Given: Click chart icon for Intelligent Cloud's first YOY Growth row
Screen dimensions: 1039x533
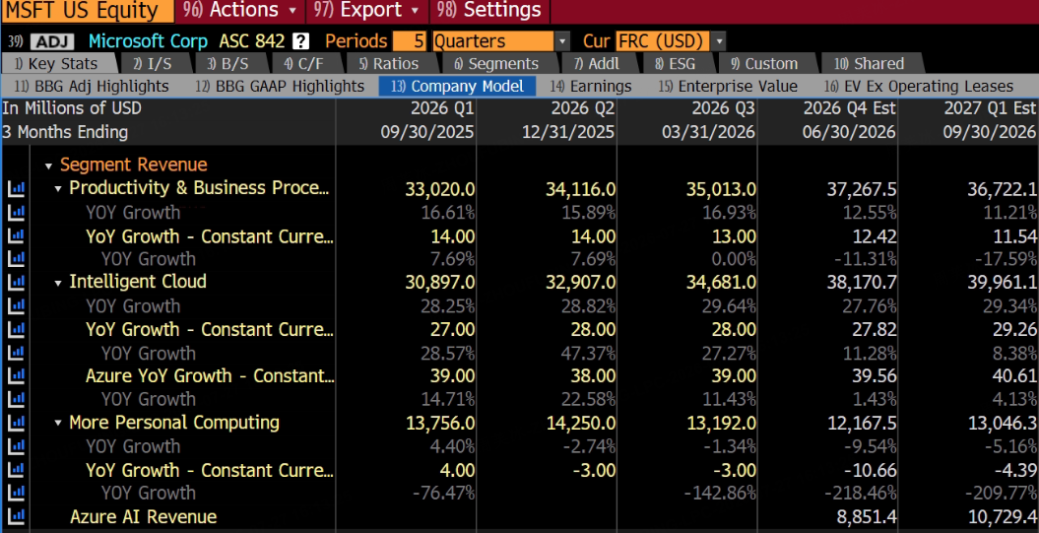Looking at the screenshot, I should coord(16,306).
